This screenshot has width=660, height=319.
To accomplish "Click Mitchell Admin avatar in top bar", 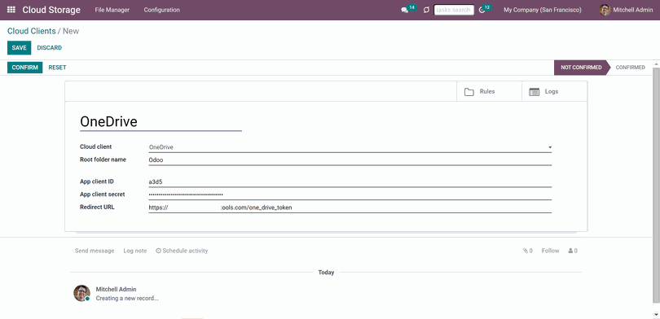I will pos(605,10).
